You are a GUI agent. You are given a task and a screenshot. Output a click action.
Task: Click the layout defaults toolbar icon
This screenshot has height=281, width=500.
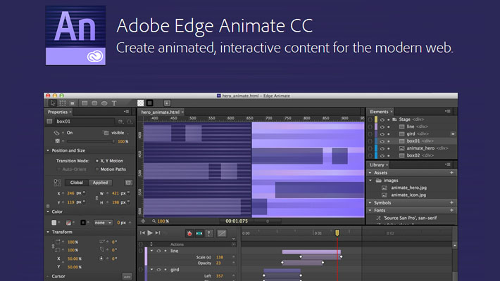click(x=167, y=103)
